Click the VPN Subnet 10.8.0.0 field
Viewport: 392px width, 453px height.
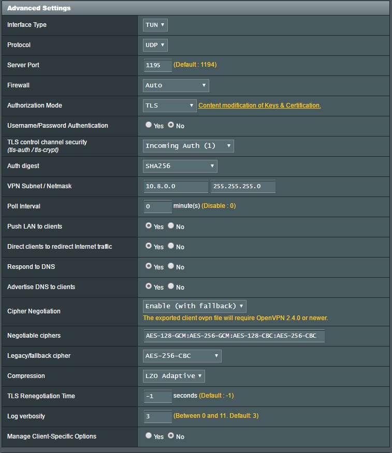176,186
